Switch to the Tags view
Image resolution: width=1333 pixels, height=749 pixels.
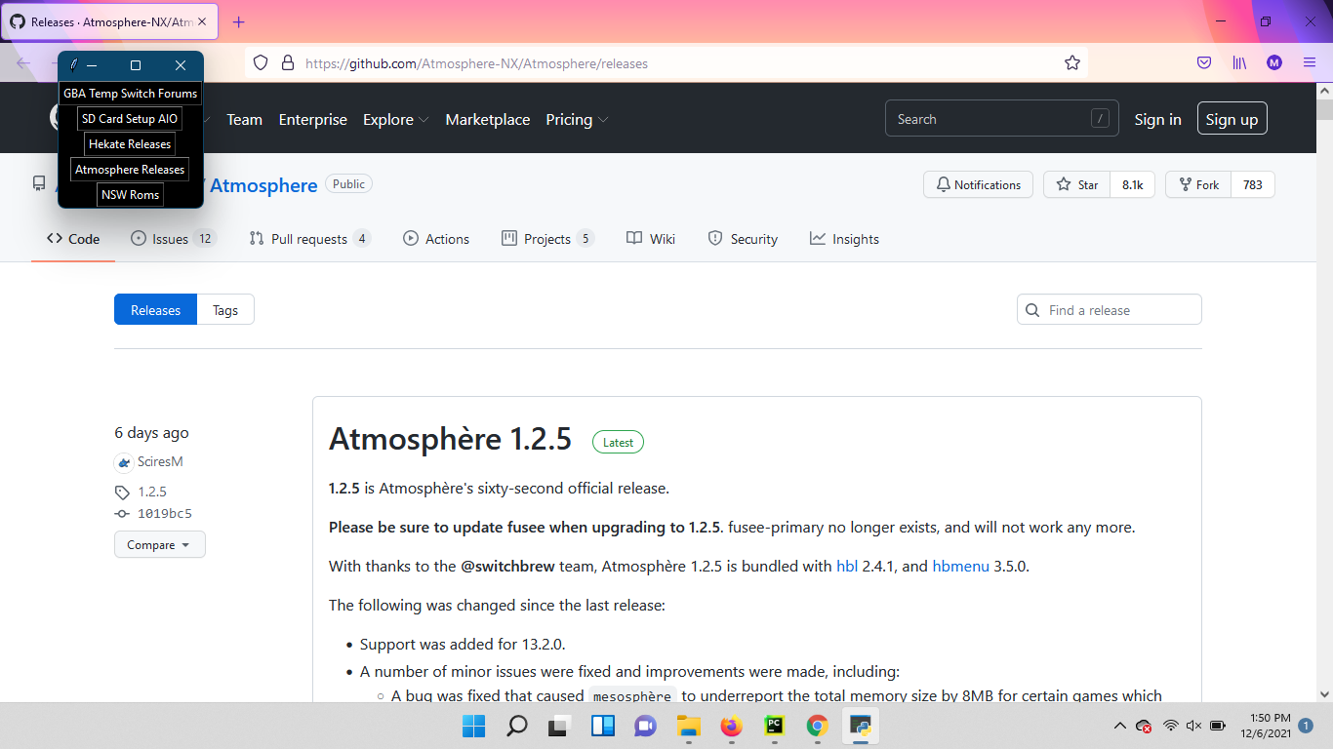pos(225,310)
